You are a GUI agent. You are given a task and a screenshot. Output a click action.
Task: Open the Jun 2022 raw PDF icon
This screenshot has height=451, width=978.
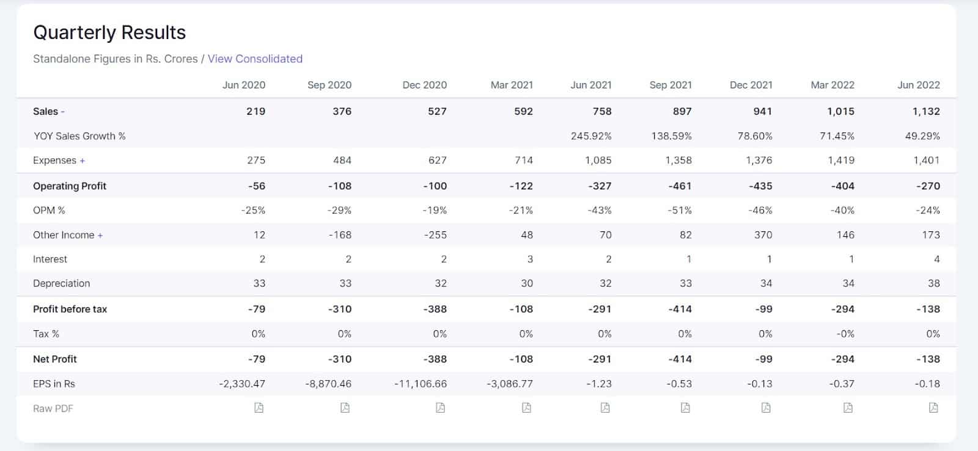[933, 408]
